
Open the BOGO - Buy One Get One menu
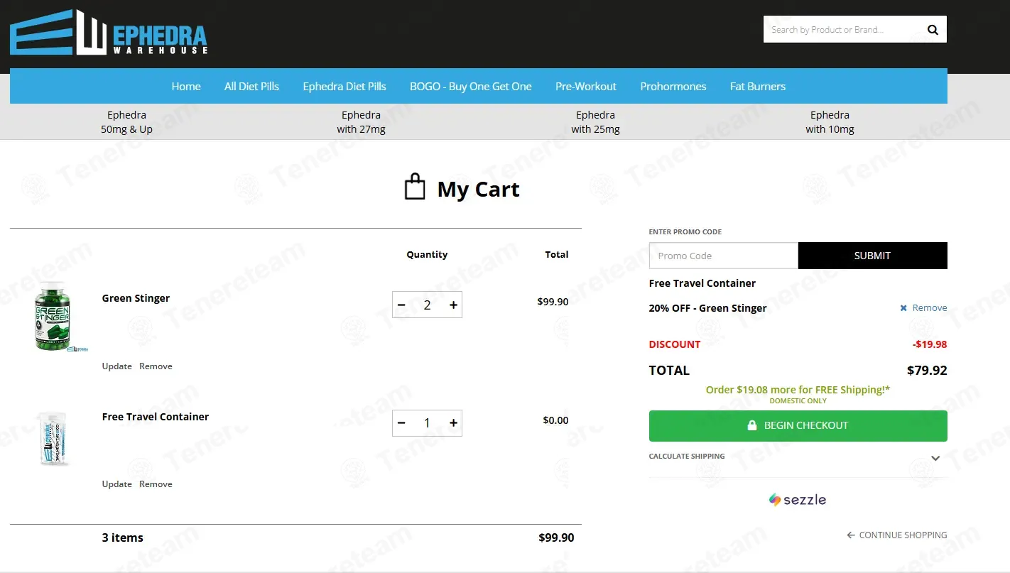(x=470, y=87)
